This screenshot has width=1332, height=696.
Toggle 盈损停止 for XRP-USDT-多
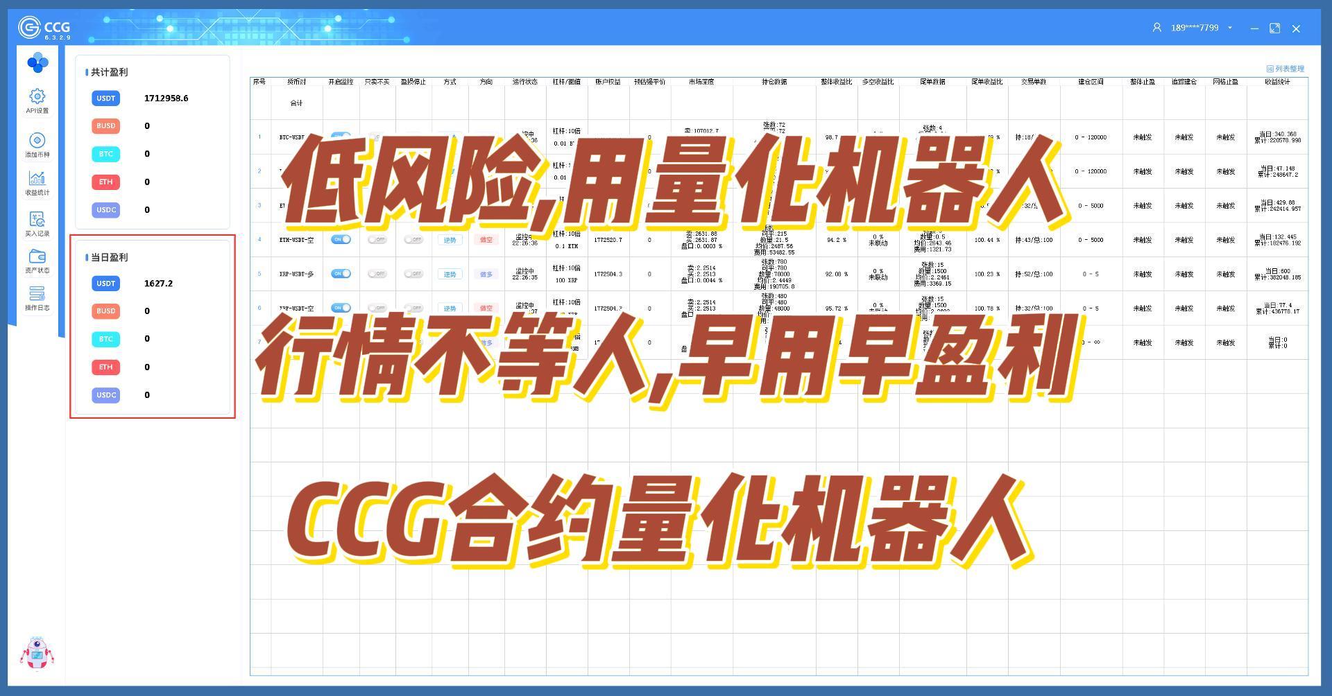tap(413, 274)
